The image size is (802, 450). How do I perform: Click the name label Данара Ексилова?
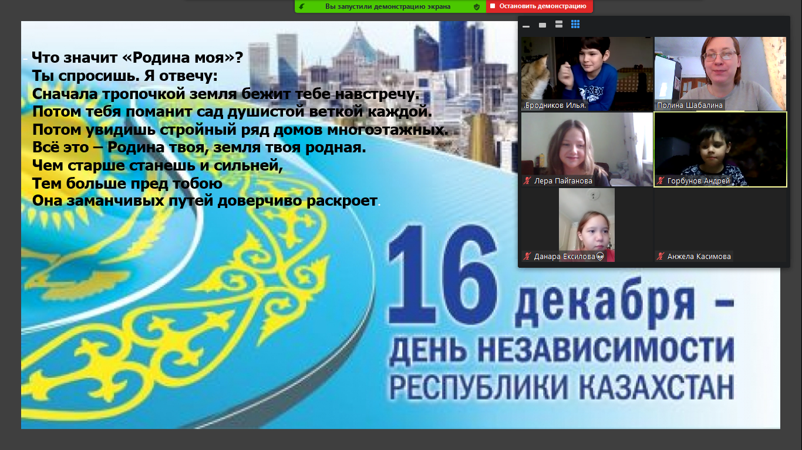[x=564, y=257]
